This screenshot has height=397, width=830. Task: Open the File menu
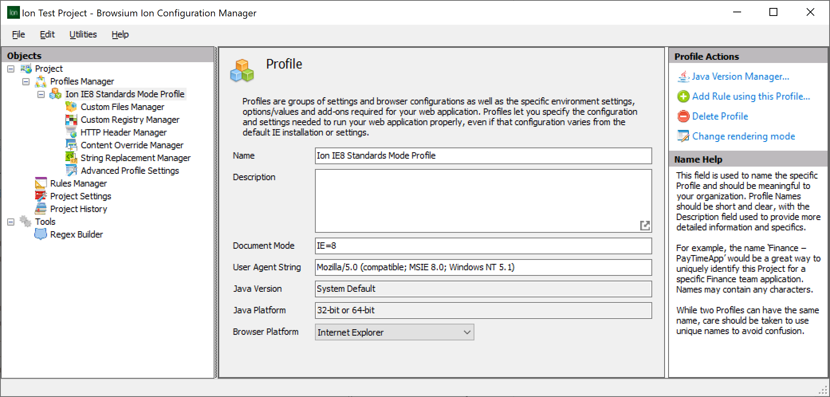[18, 34]
